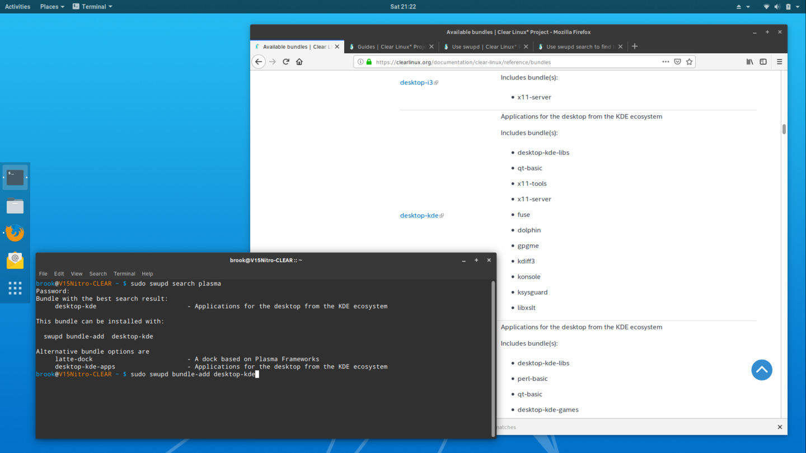The width and height of the screenshot is (806, 453).
Task: Open a new Firefox tab
Action: tap(635, 46)
